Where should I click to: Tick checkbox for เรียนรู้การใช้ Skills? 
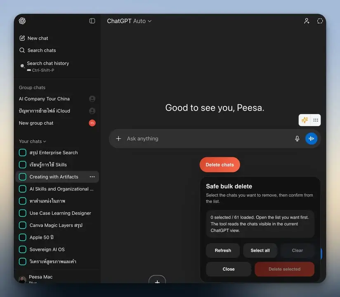pyautogui.click(x=23, y=165)
